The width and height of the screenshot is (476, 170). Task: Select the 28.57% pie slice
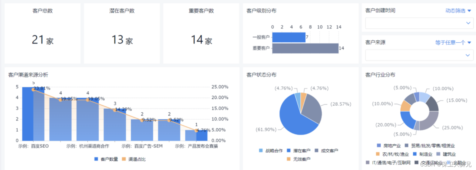tap(312, 109)
